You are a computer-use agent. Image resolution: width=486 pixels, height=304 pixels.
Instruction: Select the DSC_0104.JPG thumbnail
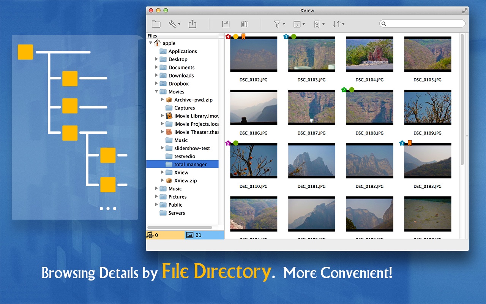coord(369,54)
